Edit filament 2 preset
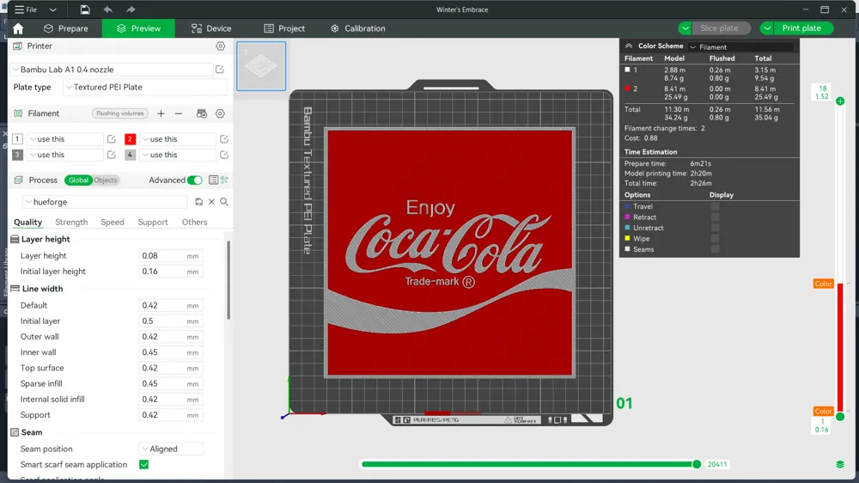 (224, 139)
